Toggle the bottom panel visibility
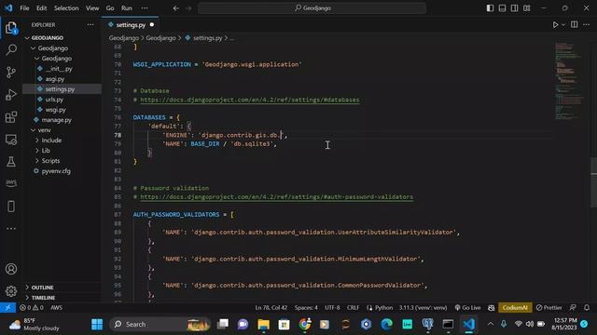The image size is (597, 335). coord(502,8)
